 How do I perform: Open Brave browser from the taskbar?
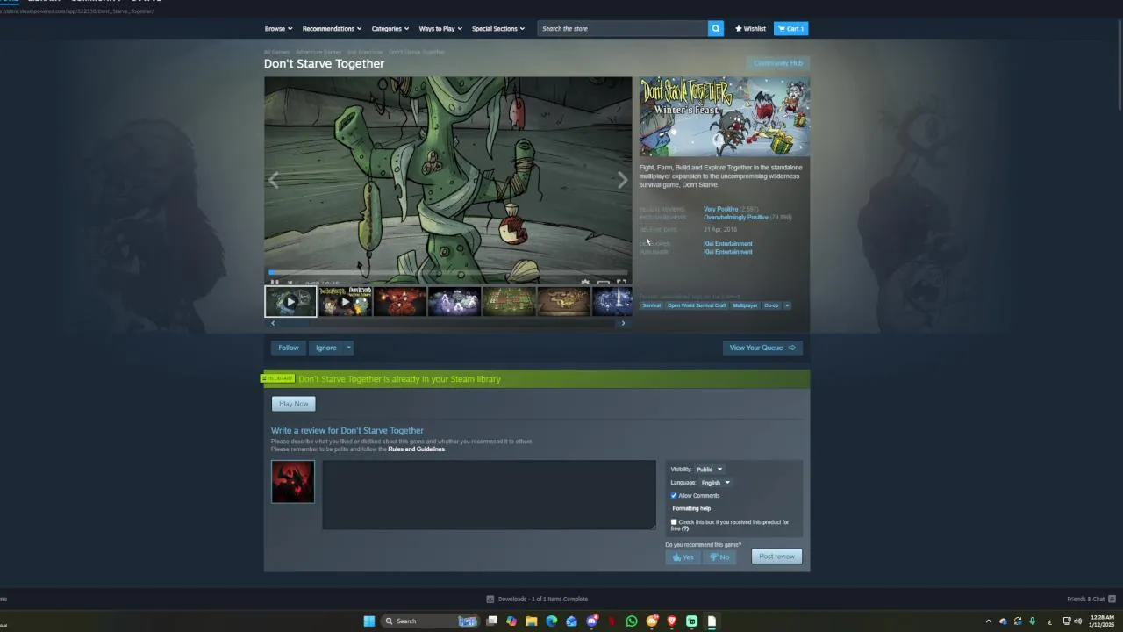click(x=672, y=621)
